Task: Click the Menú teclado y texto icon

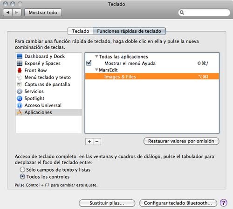Action: (x=20, y=77)
